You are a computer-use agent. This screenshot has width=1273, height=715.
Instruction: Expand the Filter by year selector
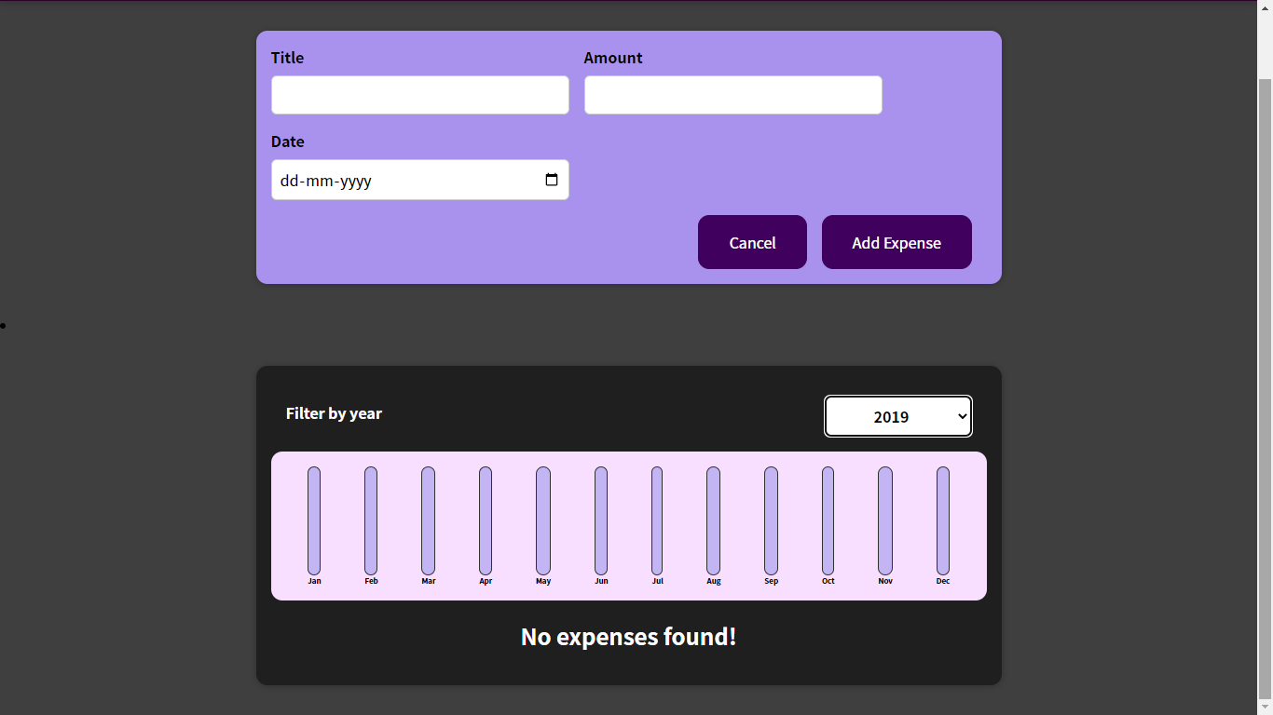[x=897, y=416]
